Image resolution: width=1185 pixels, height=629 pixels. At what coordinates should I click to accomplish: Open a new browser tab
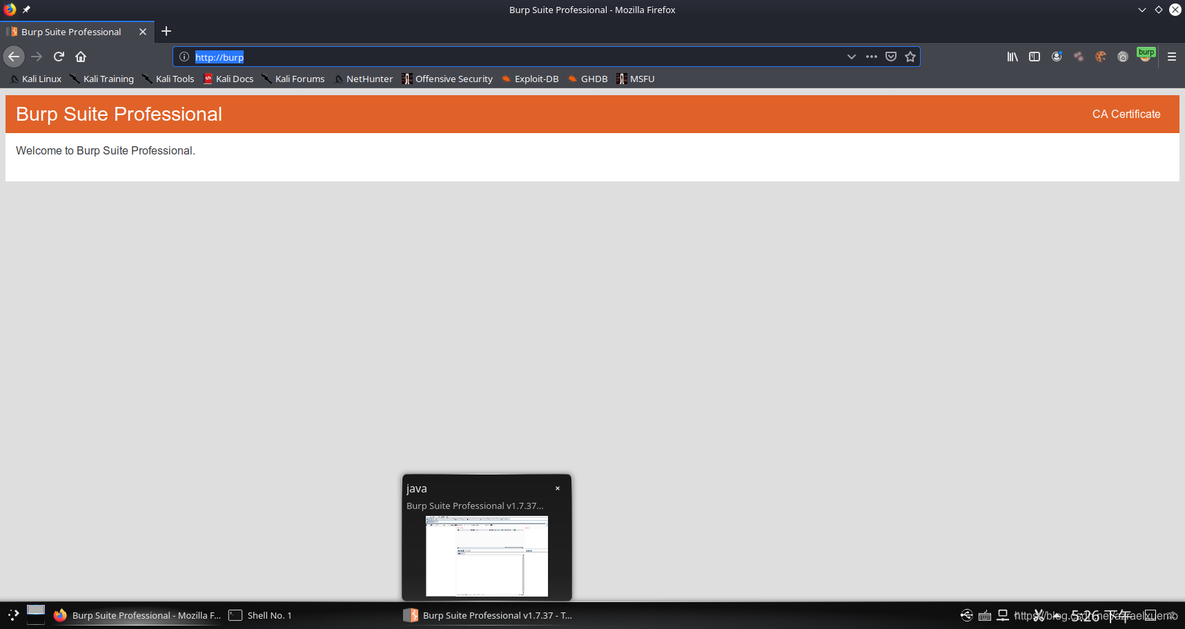[166, 31]
